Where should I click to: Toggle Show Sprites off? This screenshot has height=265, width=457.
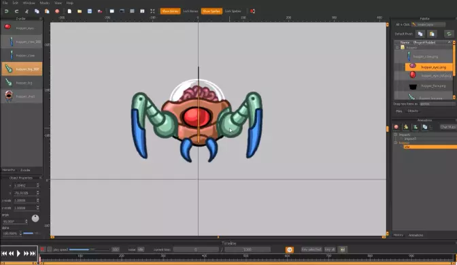point(211,11)
